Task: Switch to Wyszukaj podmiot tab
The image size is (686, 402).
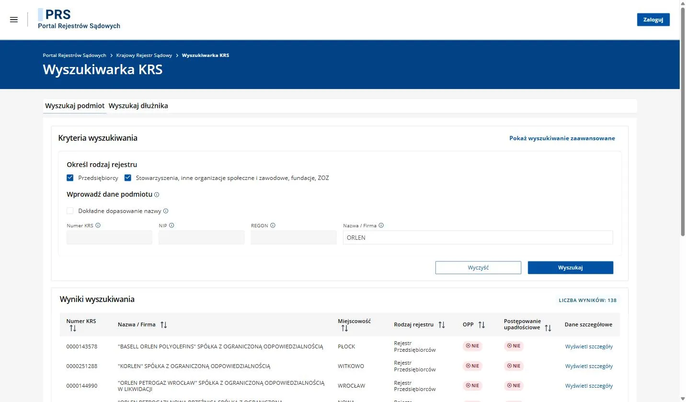Action: (75, 106)
